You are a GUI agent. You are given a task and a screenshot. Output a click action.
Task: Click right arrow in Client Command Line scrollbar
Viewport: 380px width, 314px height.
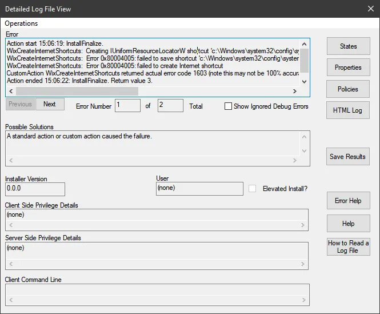coord(303,300)
